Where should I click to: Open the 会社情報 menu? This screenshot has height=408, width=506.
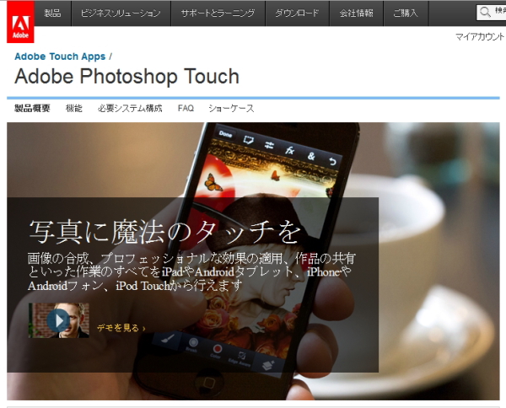coord(358,13)
